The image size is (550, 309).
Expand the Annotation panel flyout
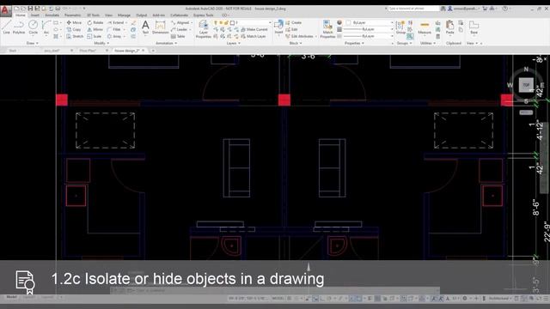pos(166,43)
